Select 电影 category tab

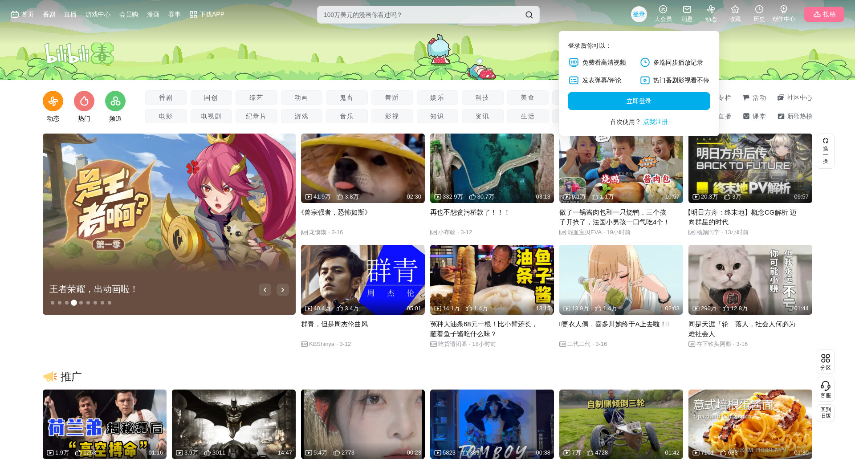pos(166,116)
